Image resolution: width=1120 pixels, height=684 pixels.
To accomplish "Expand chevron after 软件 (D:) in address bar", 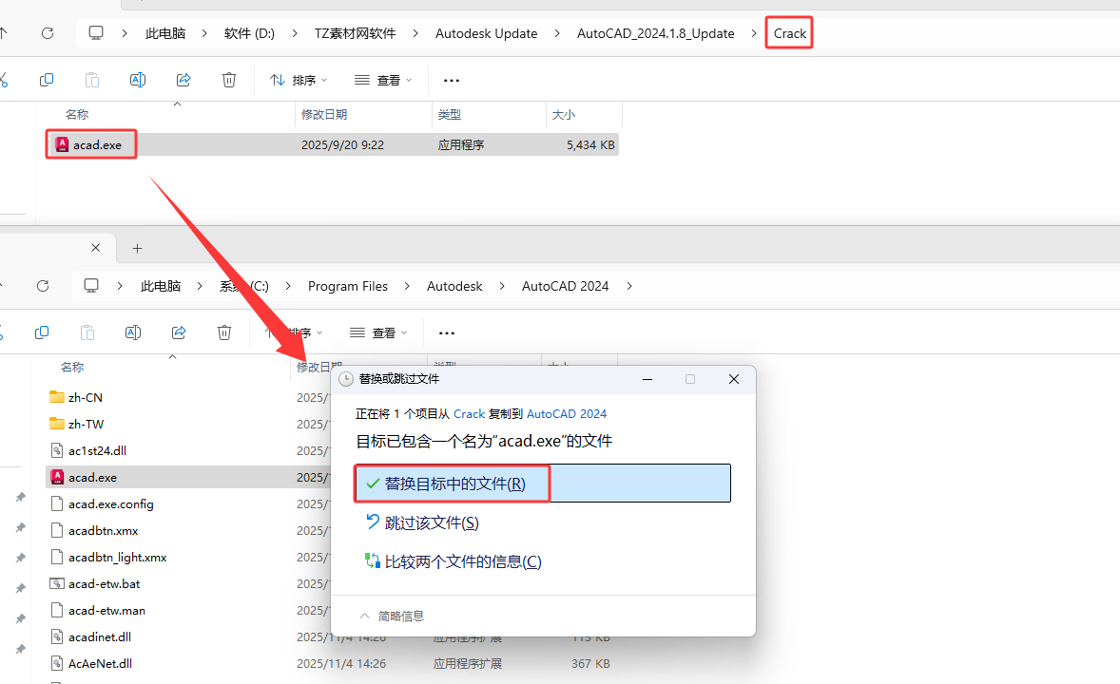I will tap(295, 33).
